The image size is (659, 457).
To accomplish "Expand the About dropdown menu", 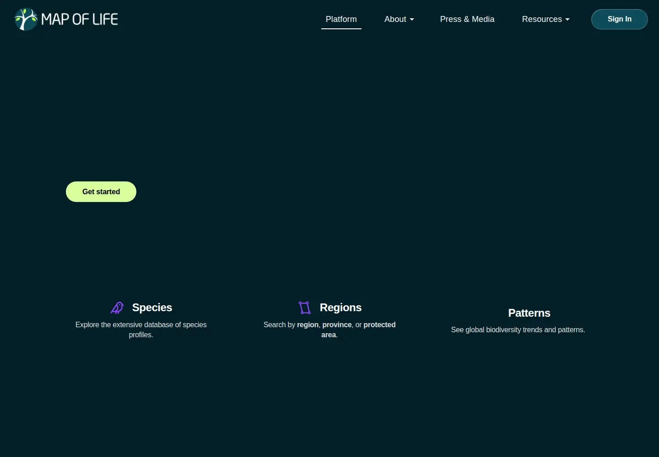I will [x=399, y=19].
